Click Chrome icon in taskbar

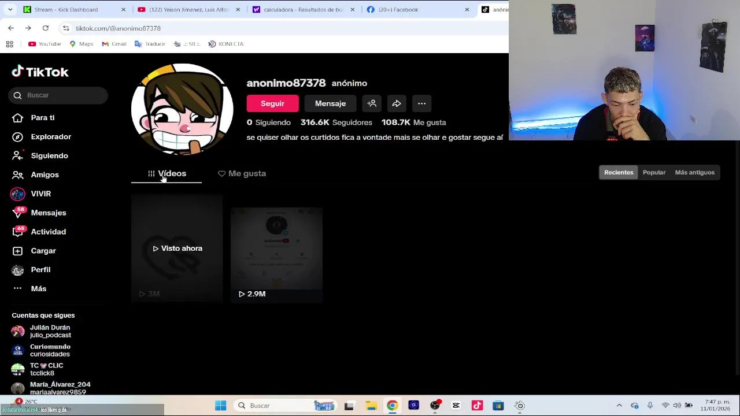click(392, 406)
